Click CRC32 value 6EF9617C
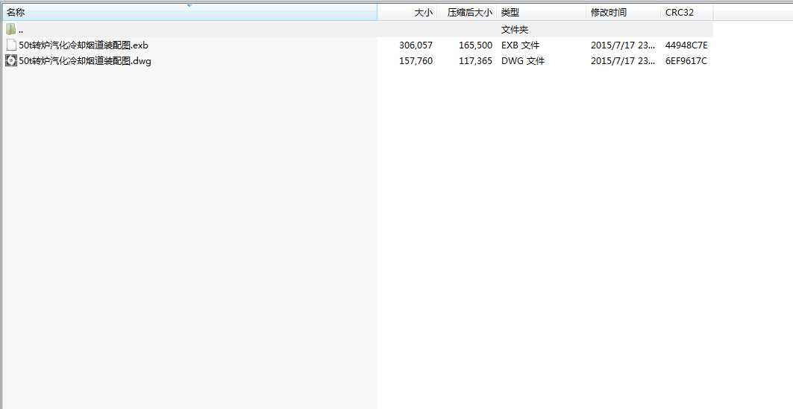 (686, 61)
